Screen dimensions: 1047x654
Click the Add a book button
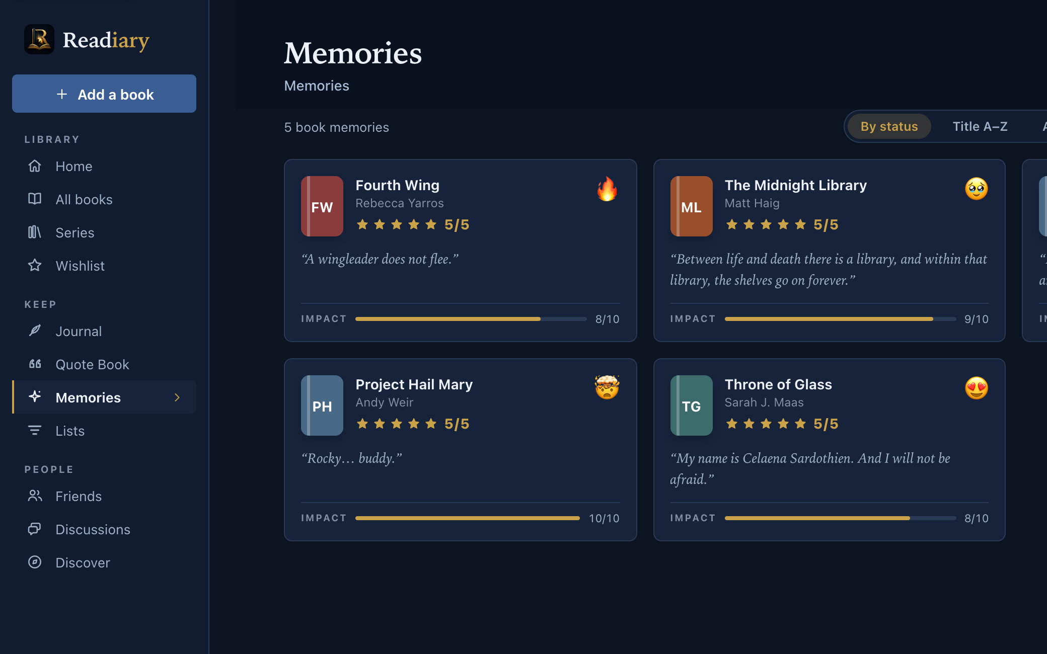click(104, 94)
